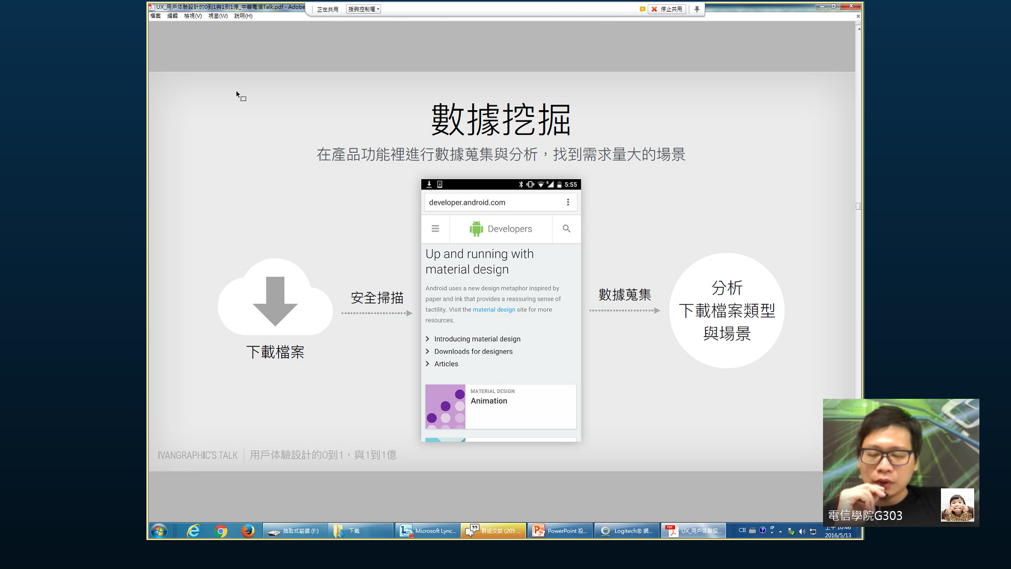Click the scrollbar up arrow
This screenshot has width=1011, height=569.
click(859, 28)
